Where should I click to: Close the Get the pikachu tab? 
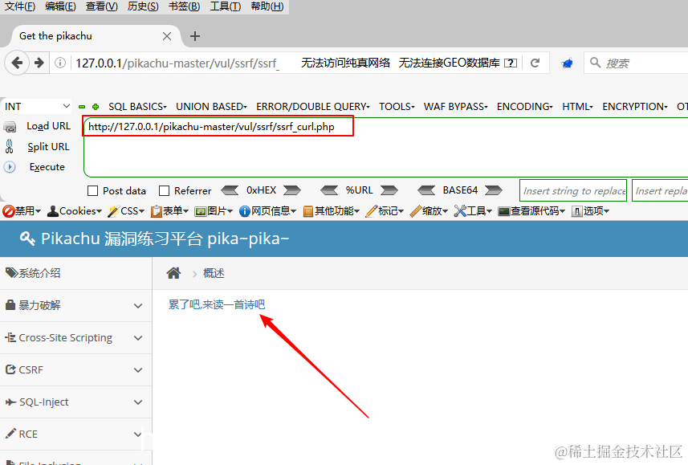pyautogui.click(x=167, y=36)
